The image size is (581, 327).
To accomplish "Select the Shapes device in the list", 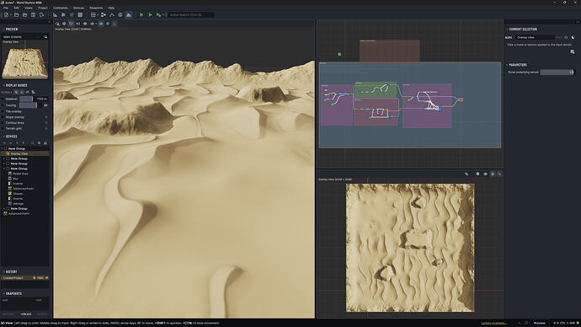I will [18, 194].
